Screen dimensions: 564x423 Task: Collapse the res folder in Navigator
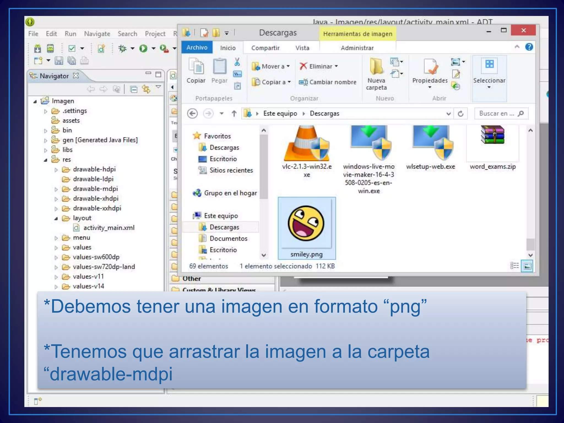tap(46, 160)
